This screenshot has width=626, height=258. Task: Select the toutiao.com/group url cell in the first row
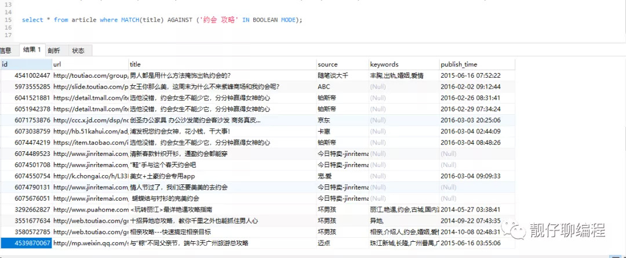tap(90, 75)
